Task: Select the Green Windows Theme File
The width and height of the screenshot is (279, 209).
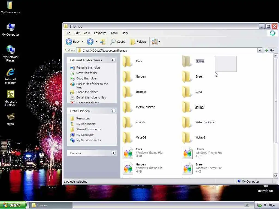Action: pos(202,168)
